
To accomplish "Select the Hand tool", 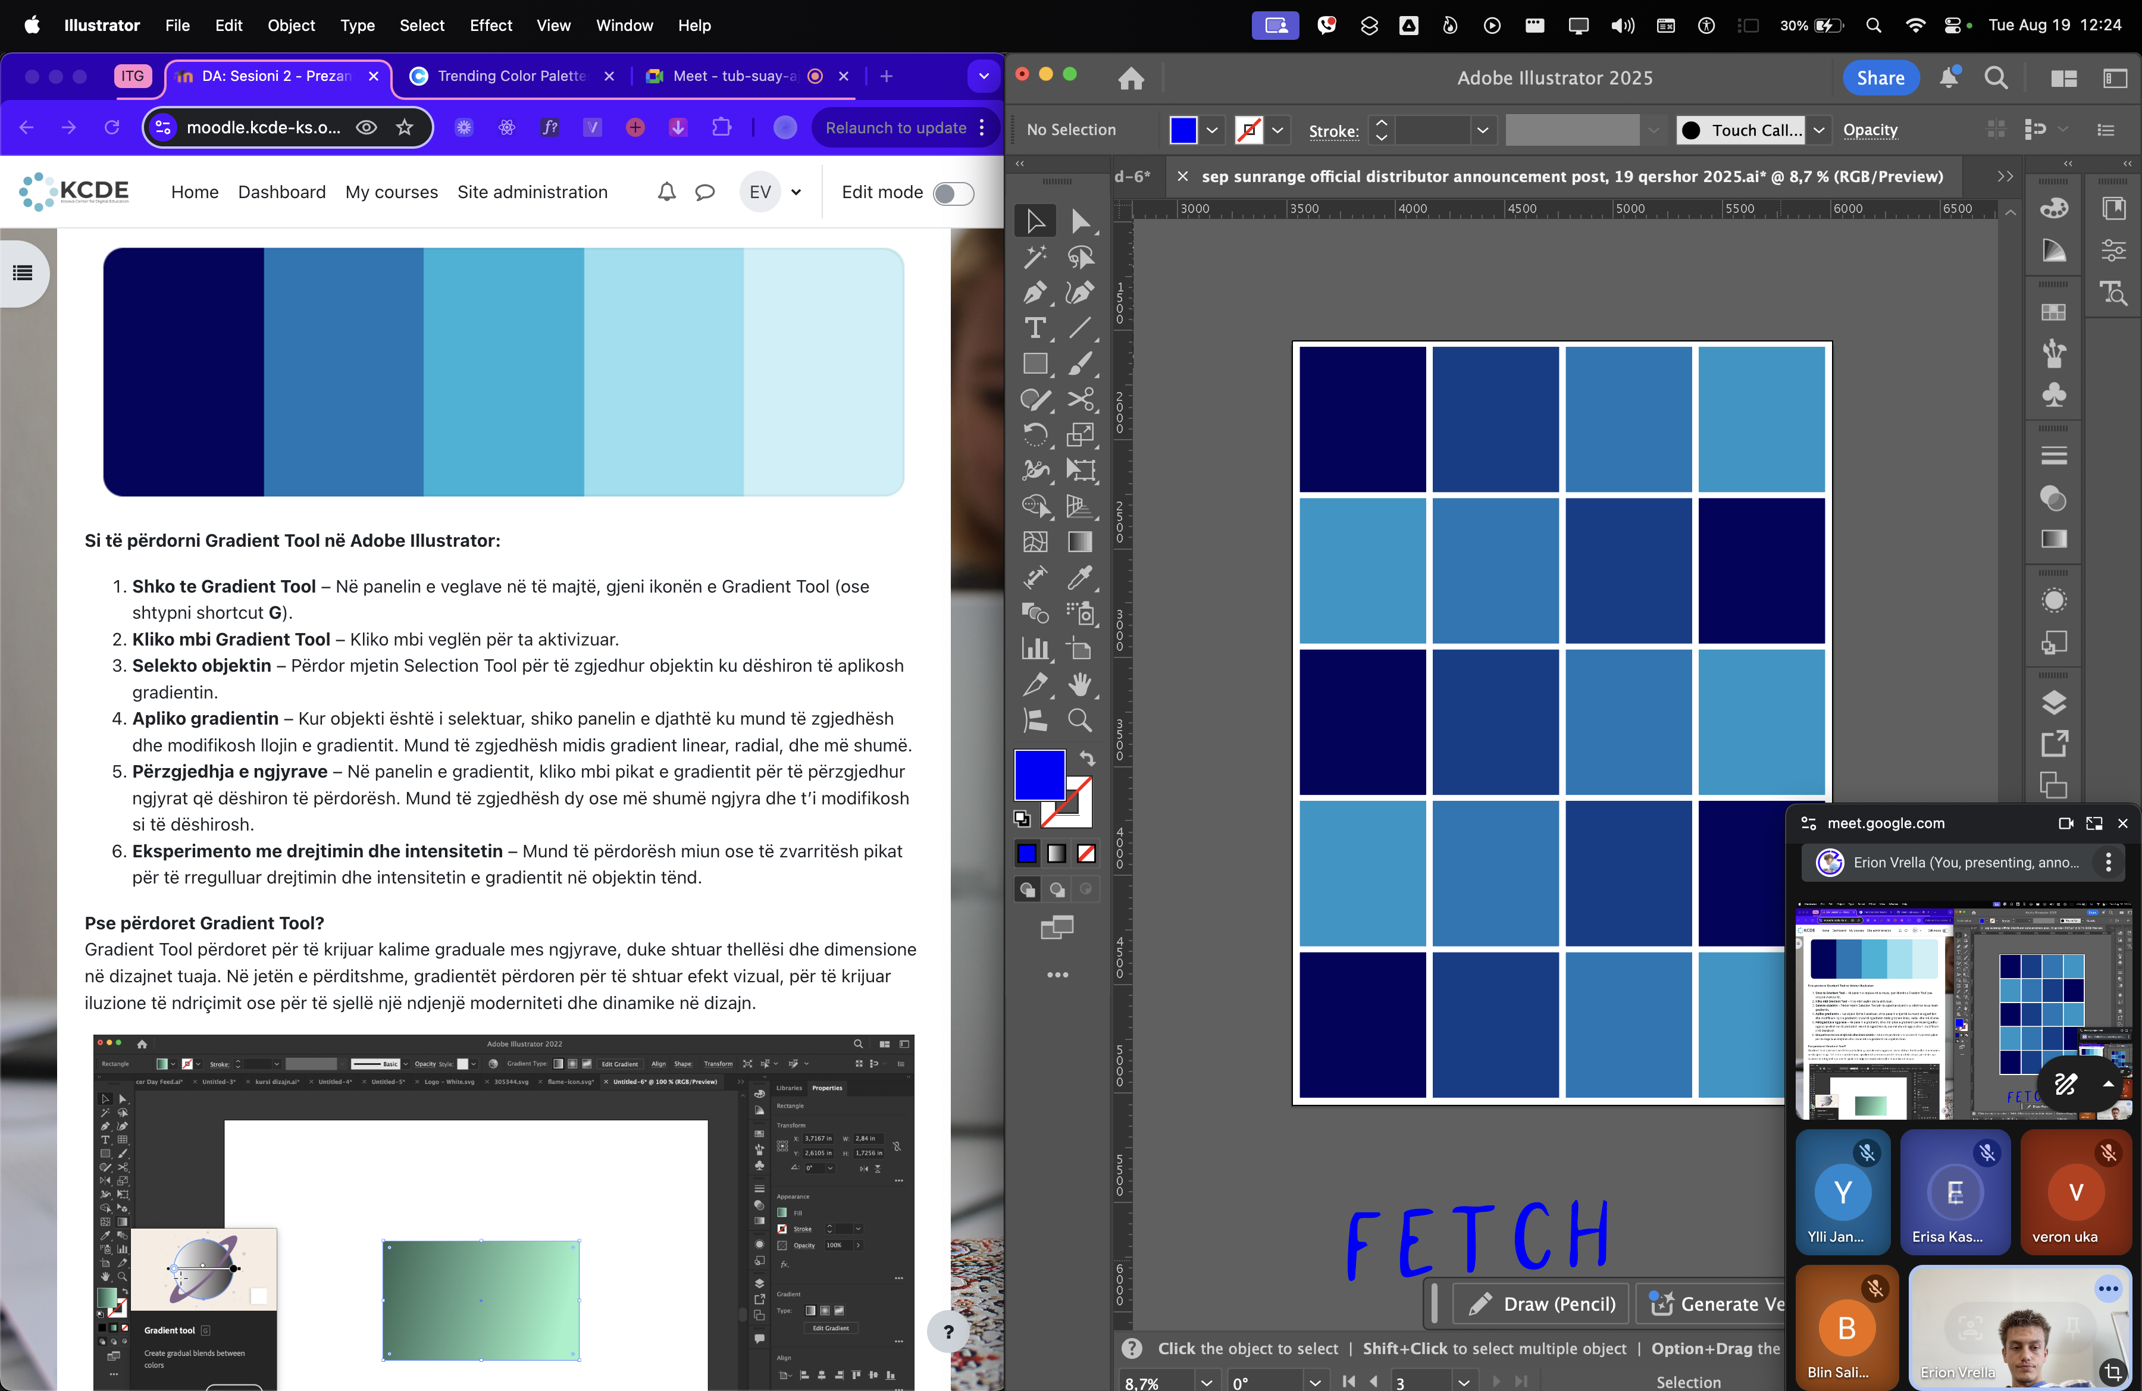I will [x=1080, y=685].
